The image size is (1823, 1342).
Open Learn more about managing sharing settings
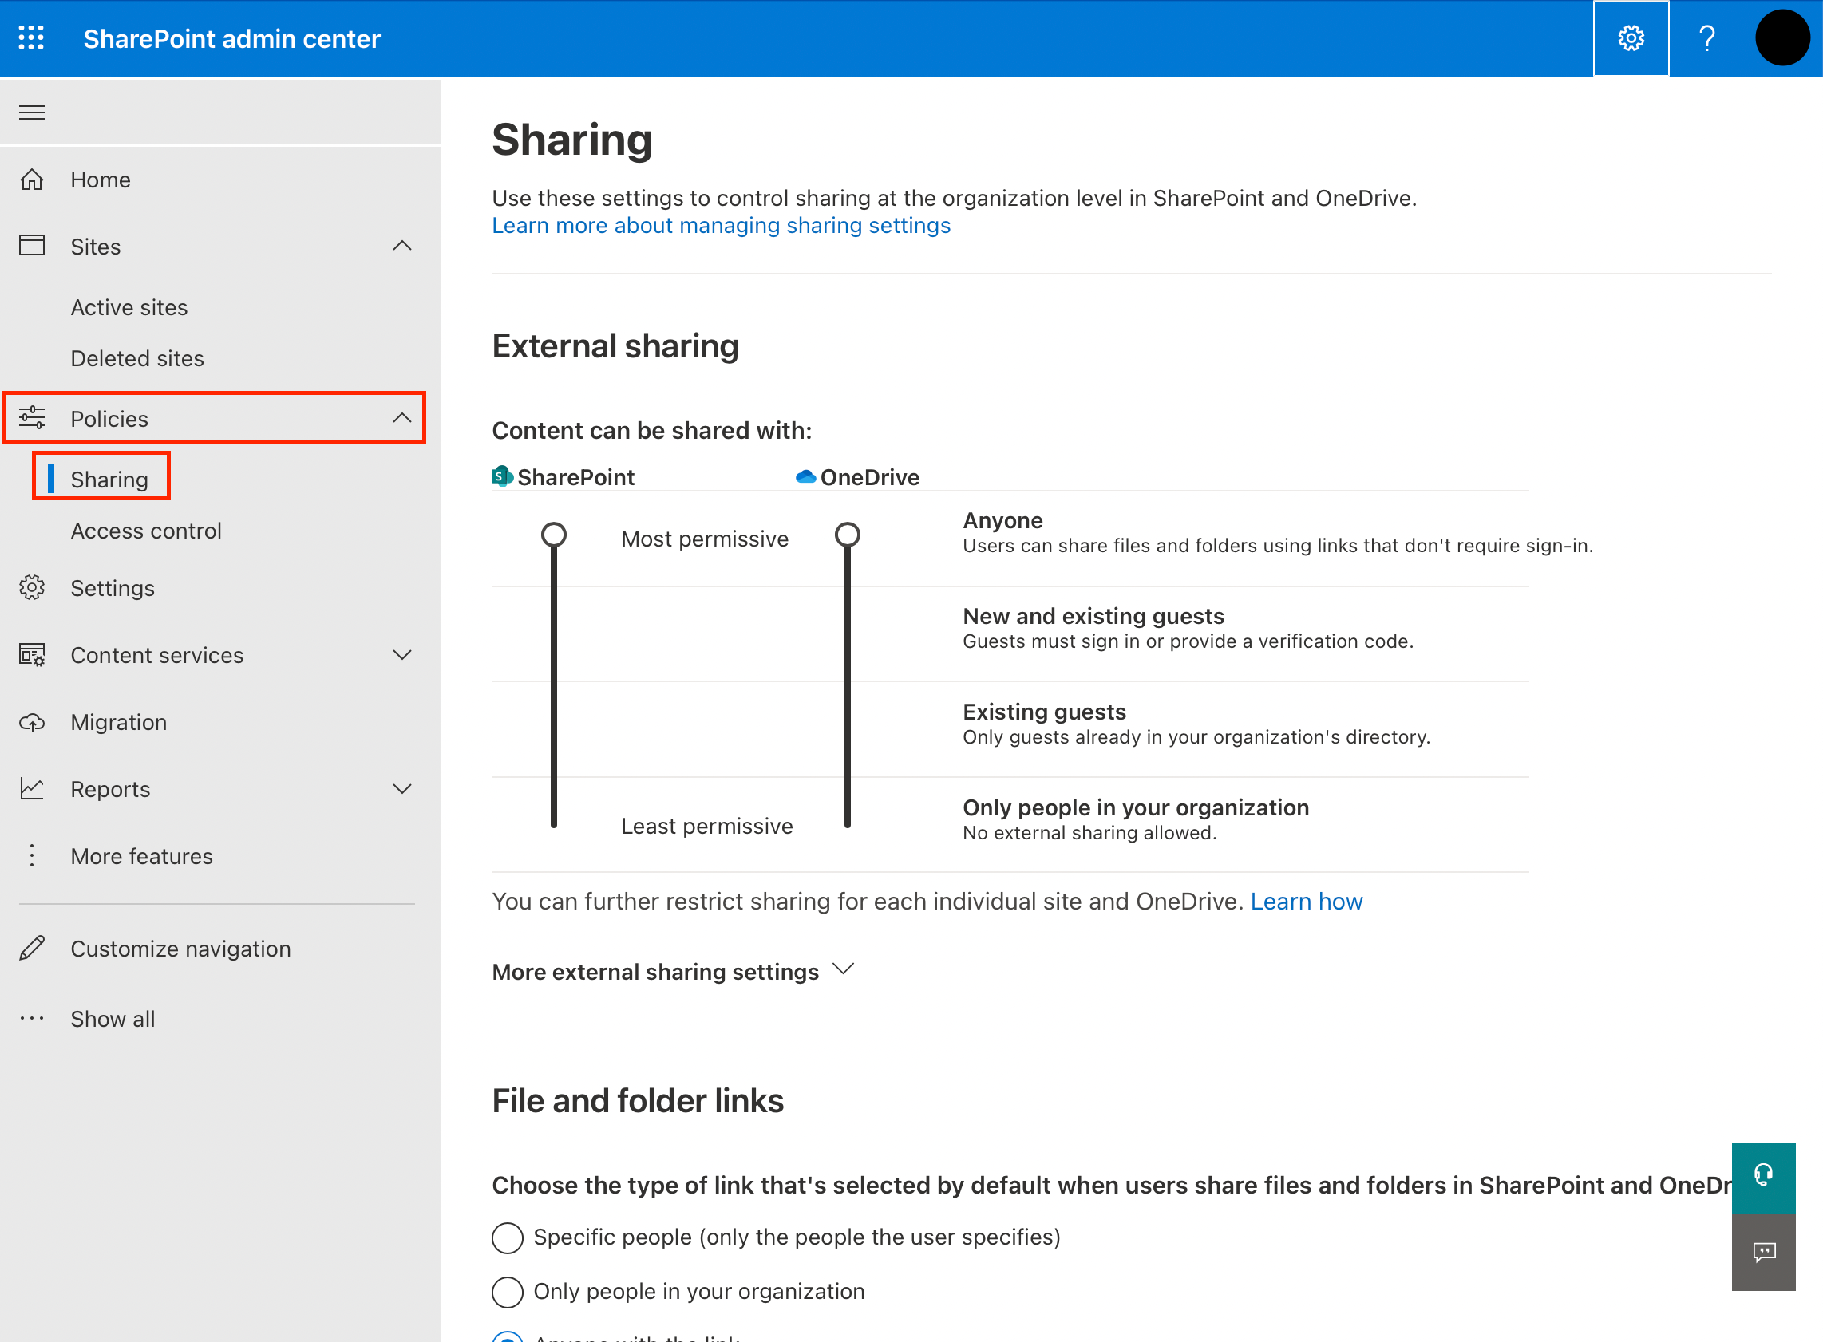pyautogui.click(x=721, y=225)
